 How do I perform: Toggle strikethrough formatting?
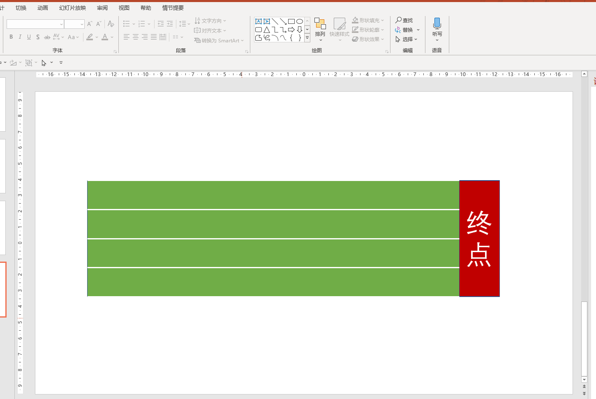(x=47, y=37)
